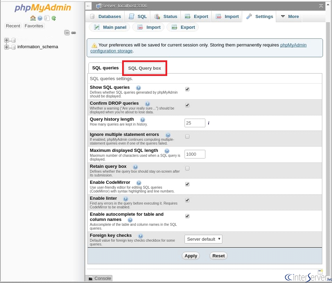Open the documentation help icon in sidebar
This screenshot has width=332, height=283.
pos(40,18)
